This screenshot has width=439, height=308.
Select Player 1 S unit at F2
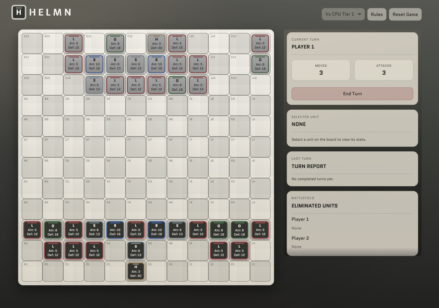coord(136,251)
